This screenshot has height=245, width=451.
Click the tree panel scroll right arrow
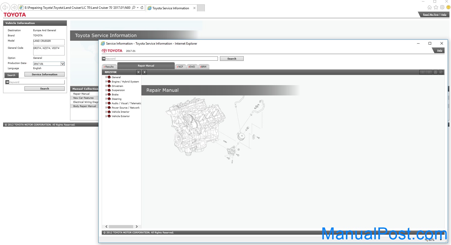click(137, 227)
